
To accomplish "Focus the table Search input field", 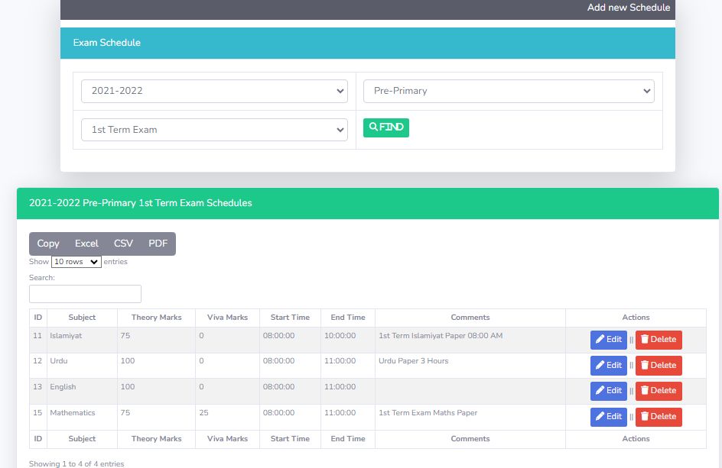I will 85,294.
